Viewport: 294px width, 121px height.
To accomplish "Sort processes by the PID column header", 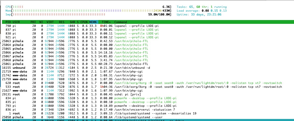I will coord(8,22).
